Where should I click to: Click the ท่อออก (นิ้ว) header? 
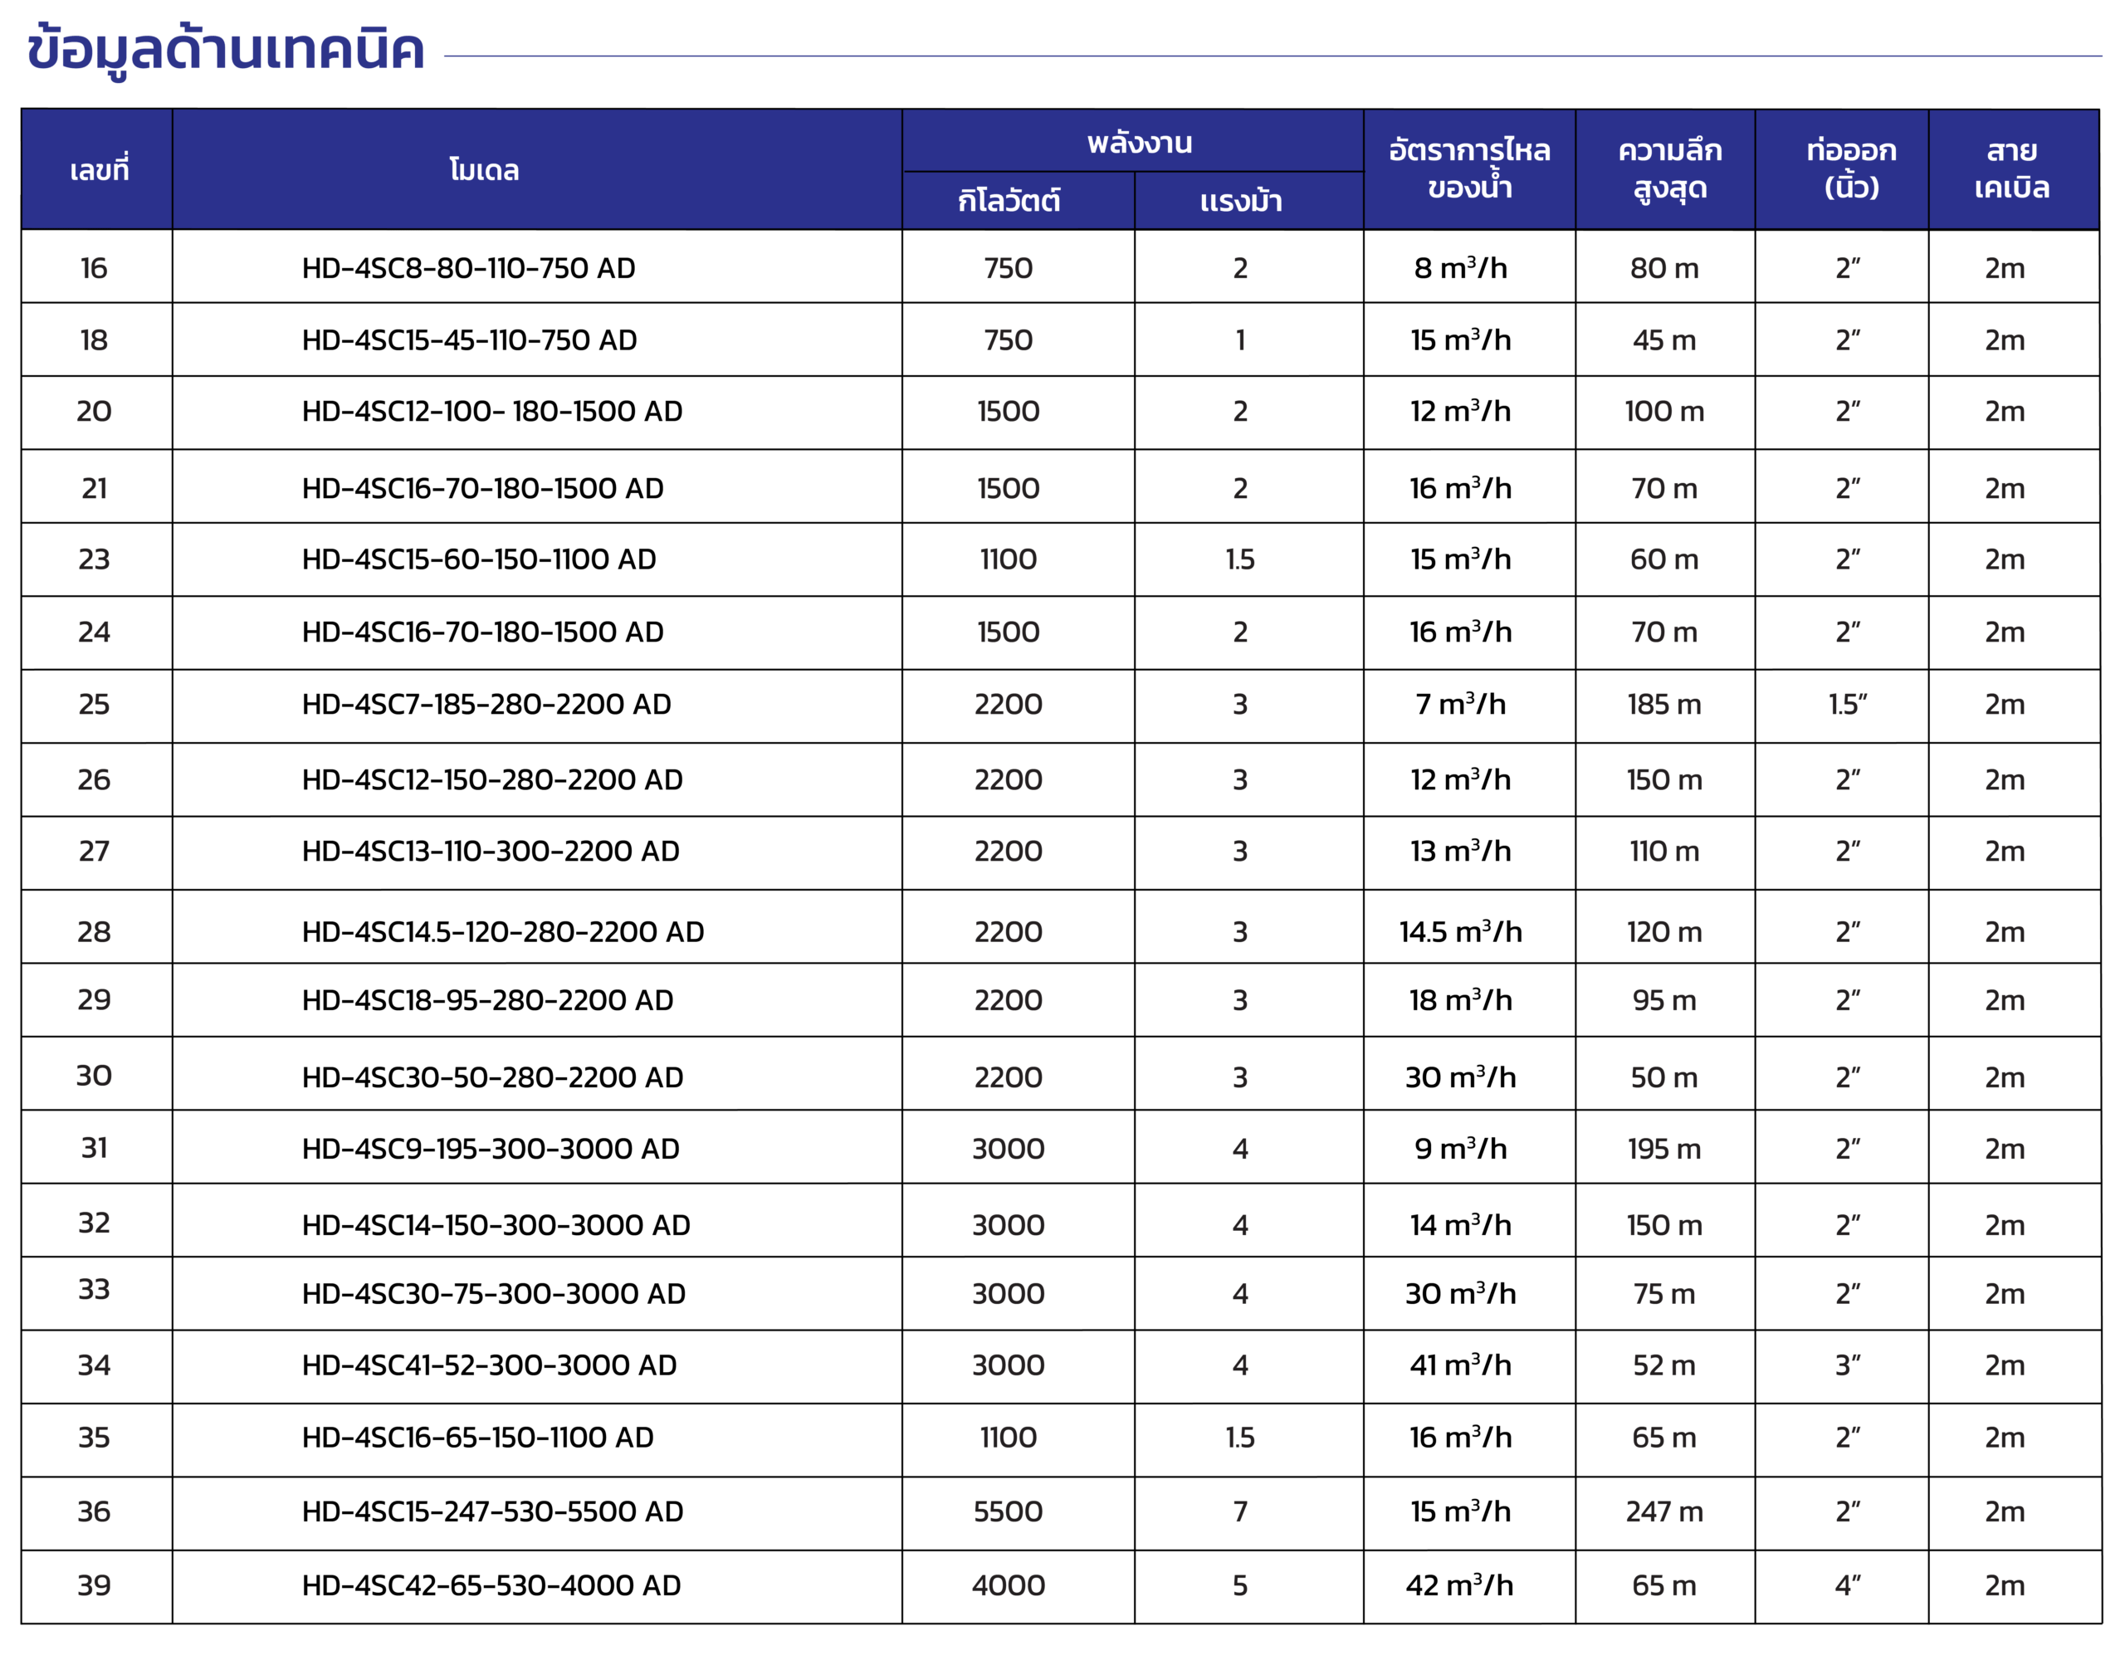tap(1850, 168)
